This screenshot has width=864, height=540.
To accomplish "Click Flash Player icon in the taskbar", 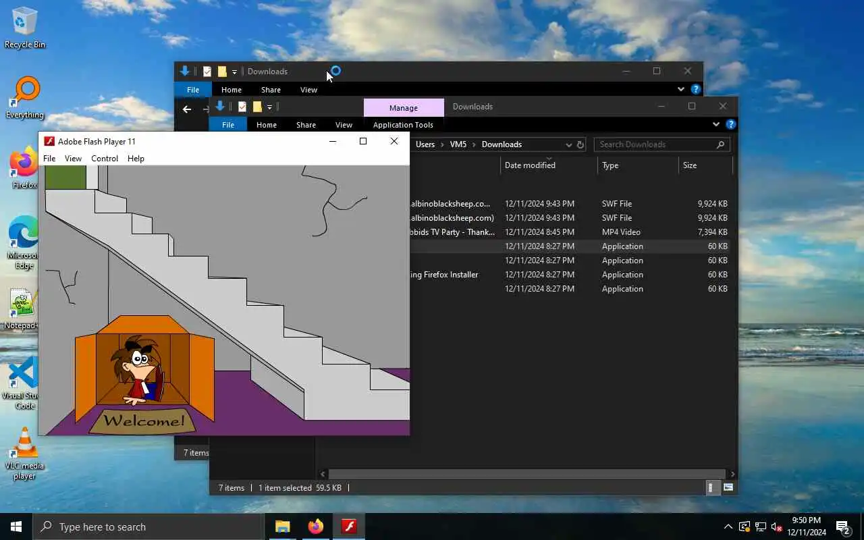I will [x=349, y=526].
